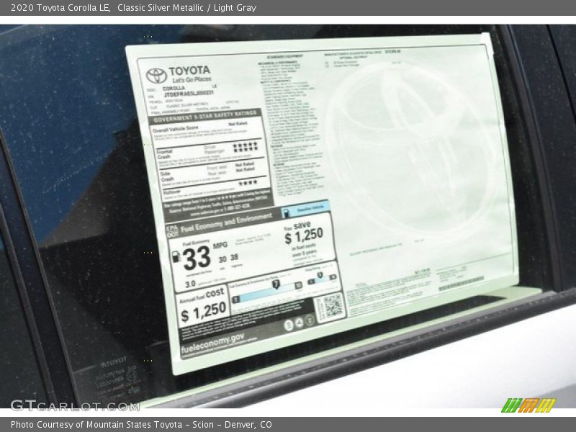576x432 pixels.
Task: Click the gas pump icon beside 33 MPG
Action: [x=176, y=256]
